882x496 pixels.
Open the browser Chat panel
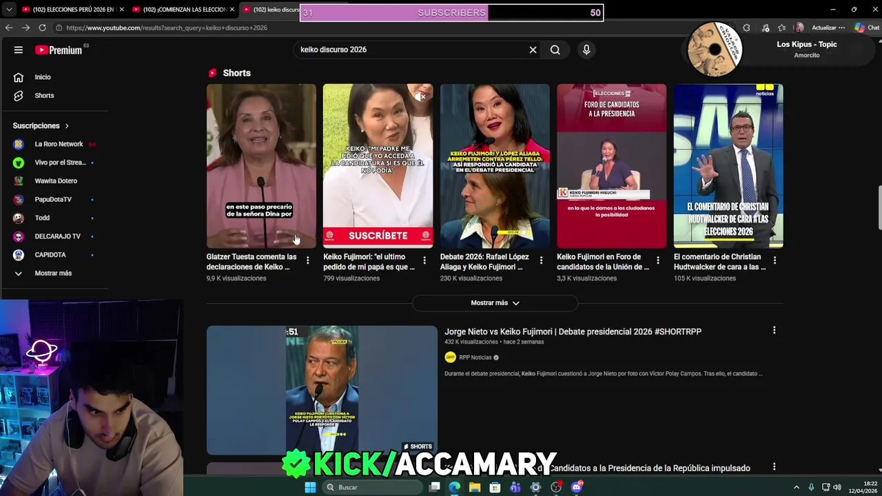[867, 28]
